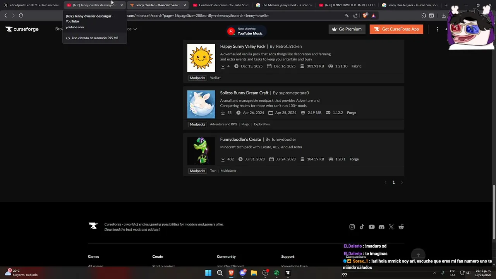Go to the previous results page arrow

coord(385,182)
